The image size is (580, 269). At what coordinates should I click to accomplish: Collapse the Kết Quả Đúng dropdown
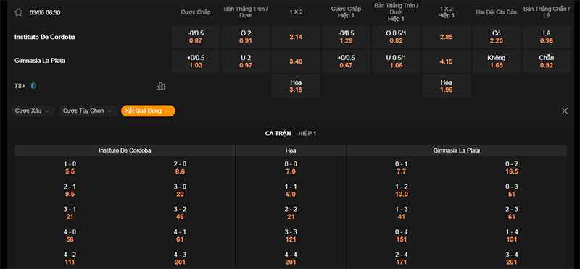click(x=148, y=111)
